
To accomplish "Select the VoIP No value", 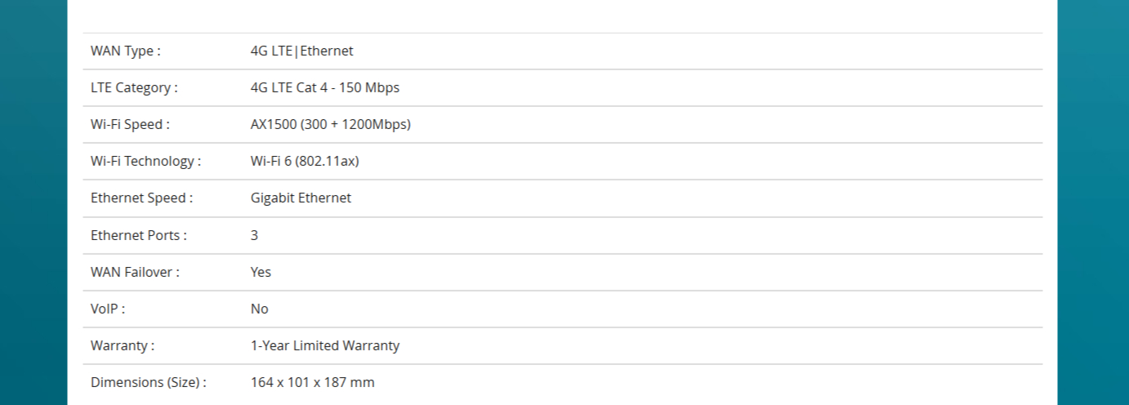I will pos(259,309).
